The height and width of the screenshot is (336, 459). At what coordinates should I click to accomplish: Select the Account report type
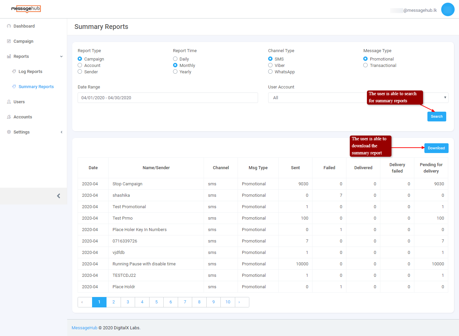pyautogui.click(x=80, y=65)
